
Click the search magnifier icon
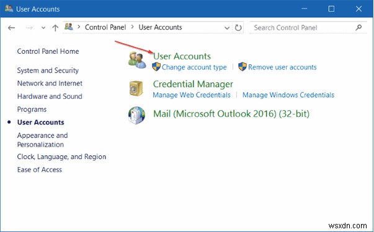358,28
